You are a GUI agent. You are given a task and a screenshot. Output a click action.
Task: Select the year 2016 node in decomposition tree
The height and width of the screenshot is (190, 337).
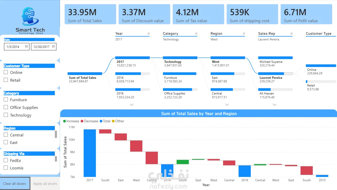(x=132, y=93)
